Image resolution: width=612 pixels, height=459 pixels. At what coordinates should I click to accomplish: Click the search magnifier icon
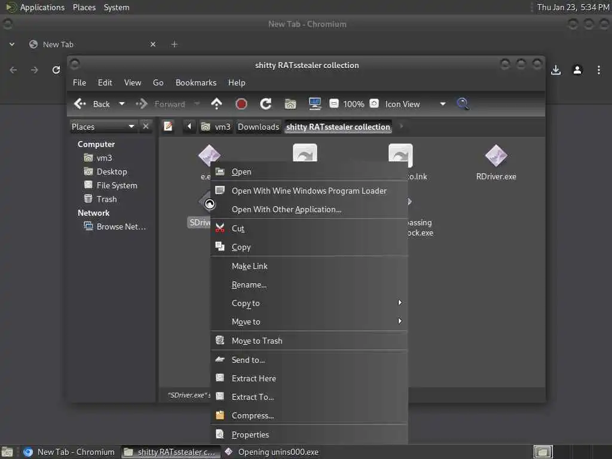(x=463, y=104)
